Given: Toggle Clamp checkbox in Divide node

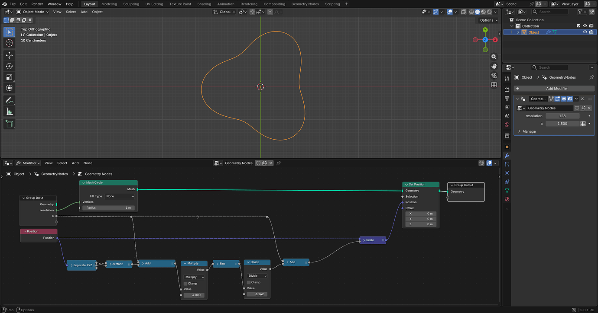Looking at the screenshot, I should point(249,282).
